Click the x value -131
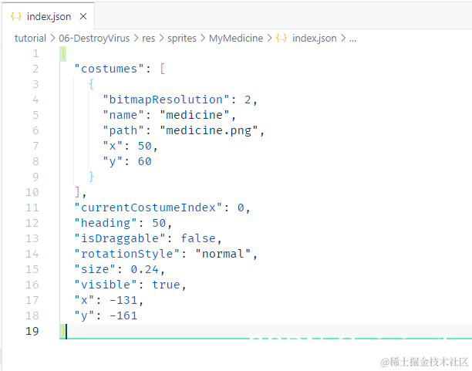This screenshot has height=371, width=472. (123, 300)
